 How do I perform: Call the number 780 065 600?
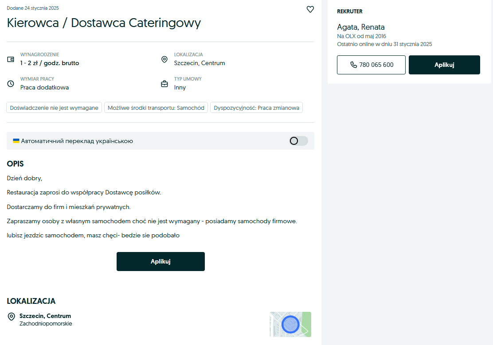371,65
